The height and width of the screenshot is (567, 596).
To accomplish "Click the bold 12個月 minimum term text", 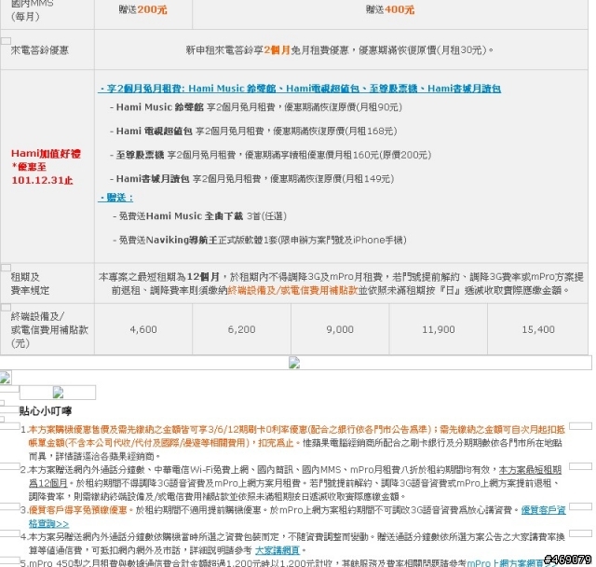I will point(203,277).
